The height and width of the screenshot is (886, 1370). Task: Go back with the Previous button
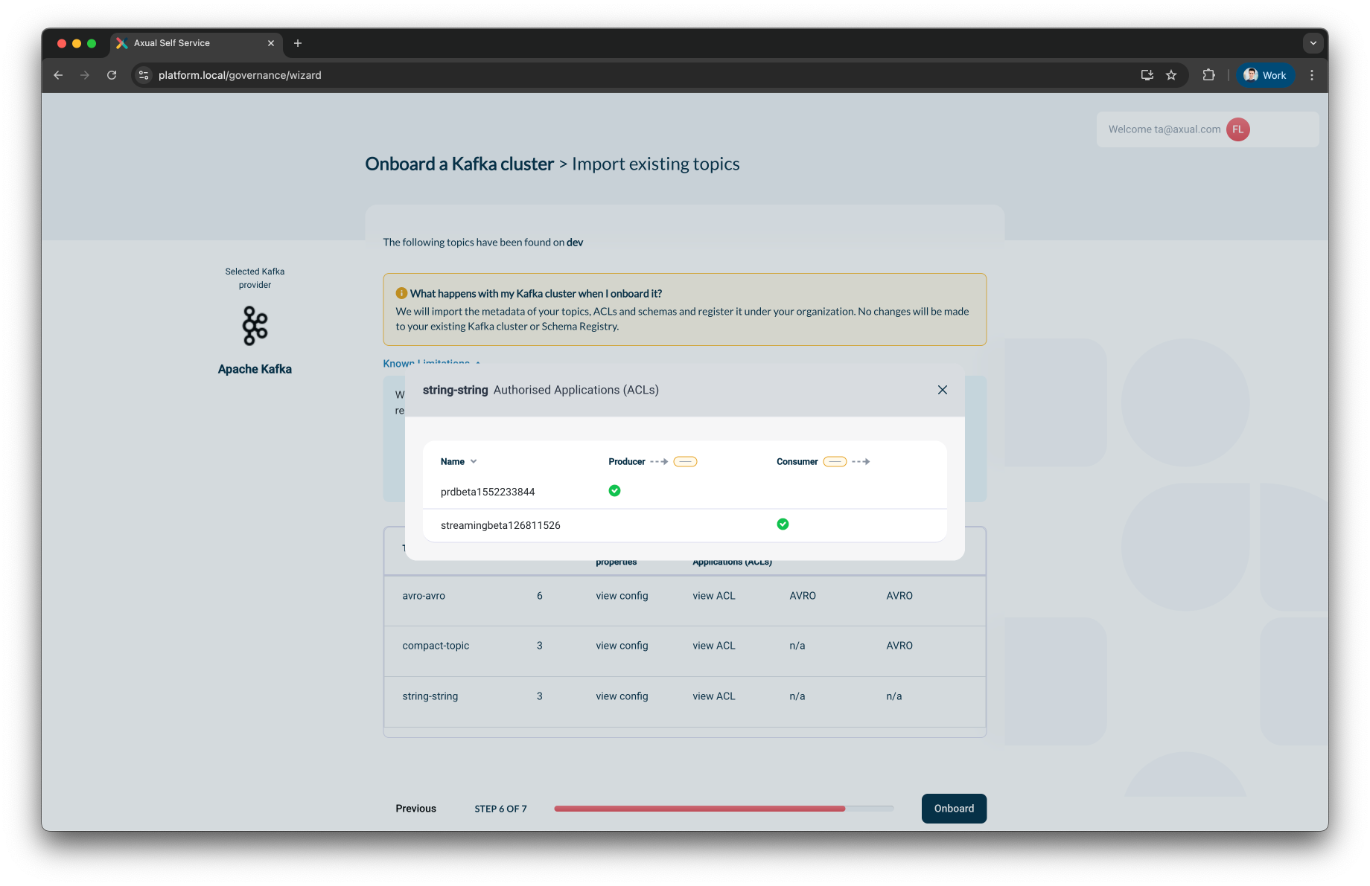pyautogui.click(x=415, y=809)
